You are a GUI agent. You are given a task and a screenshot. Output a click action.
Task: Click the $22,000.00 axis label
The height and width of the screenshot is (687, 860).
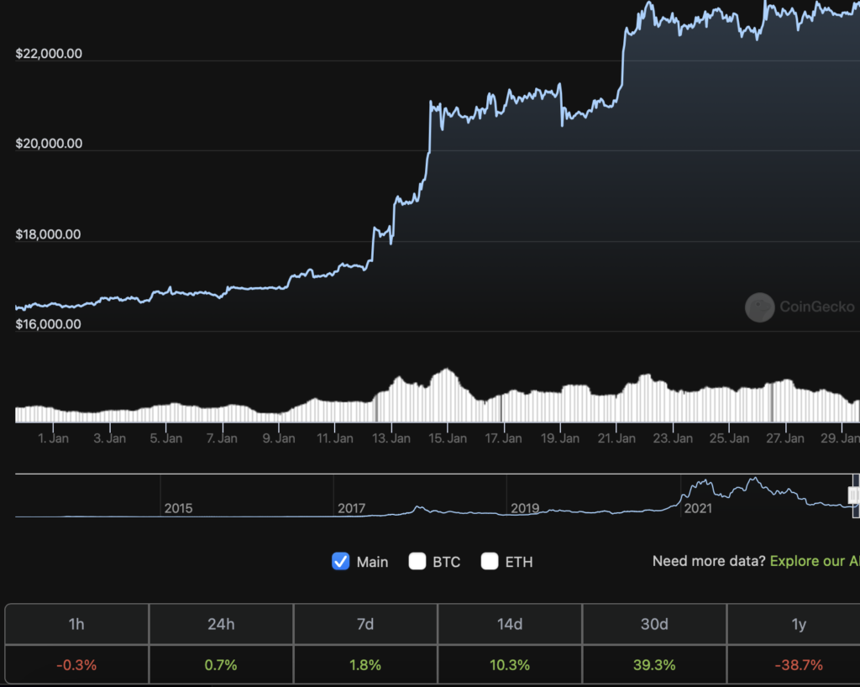point(49,54)
